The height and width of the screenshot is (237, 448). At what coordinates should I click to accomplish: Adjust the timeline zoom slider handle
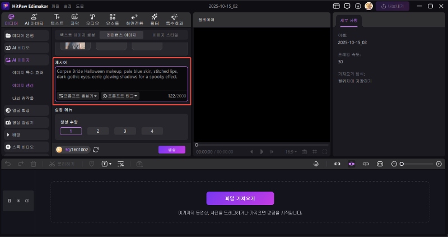pos(402,164)
